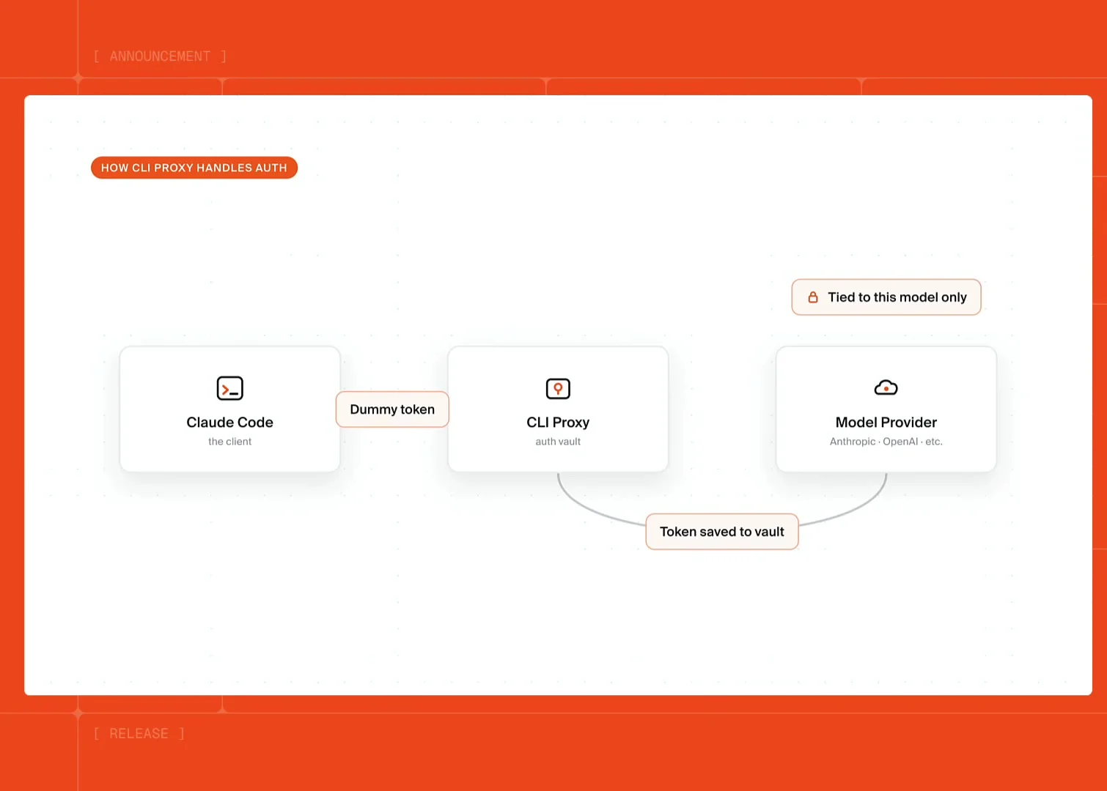This screenshot has width=1107, height=791.
Task: Select the HOW CLI PROXY HANDLES AUTH badge
Action: pos(194,168)
